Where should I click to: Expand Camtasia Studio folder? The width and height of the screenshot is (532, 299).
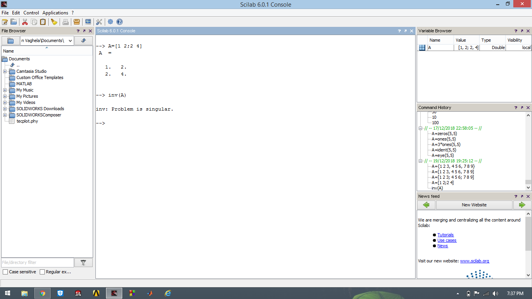(x=5, y=71)
